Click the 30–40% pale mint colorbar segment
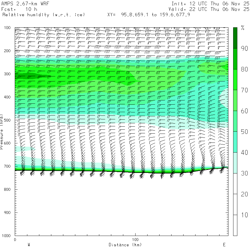Screen dimensions: 251x251 point(235,163)
